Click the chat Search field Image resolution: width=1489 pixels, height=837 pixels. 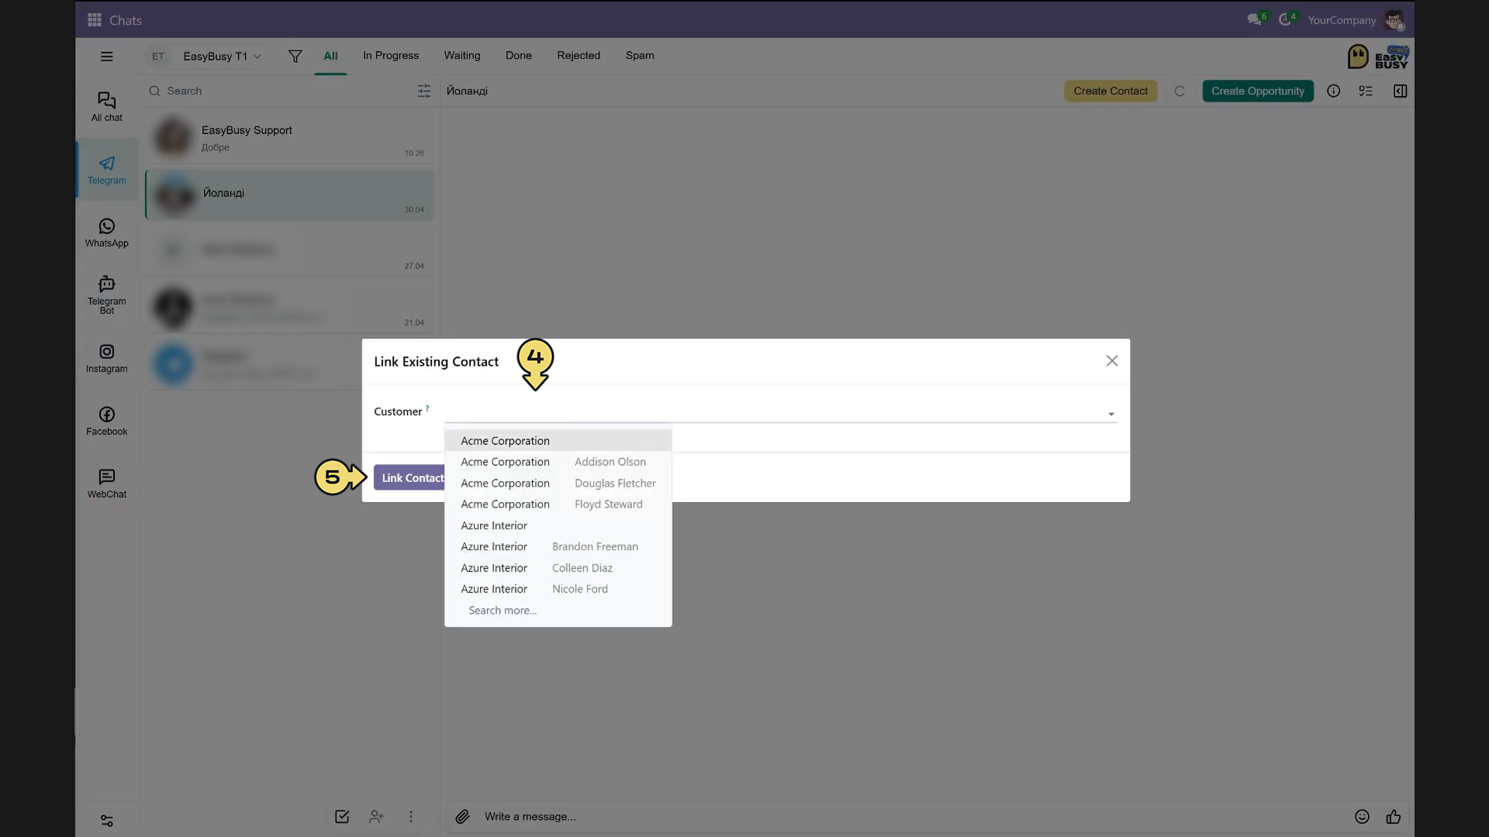click(x=279, y=91)
